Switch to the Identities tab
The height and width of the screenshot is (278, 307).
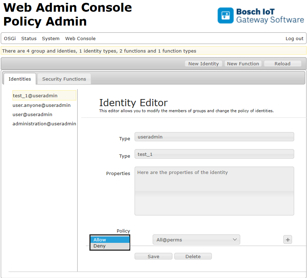click(20, 79)
